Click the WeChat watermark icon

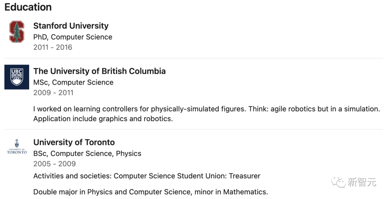click(338, 182)
